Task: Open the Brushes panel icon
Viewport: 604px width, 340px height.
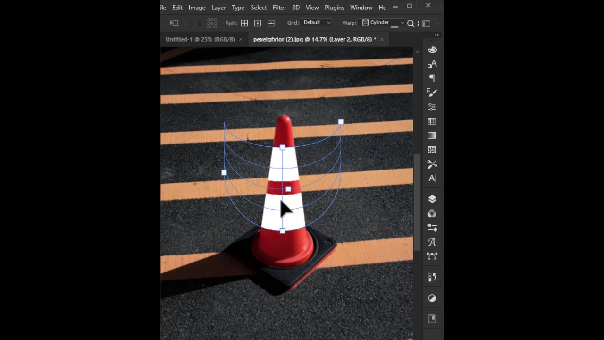Action: 432,93
